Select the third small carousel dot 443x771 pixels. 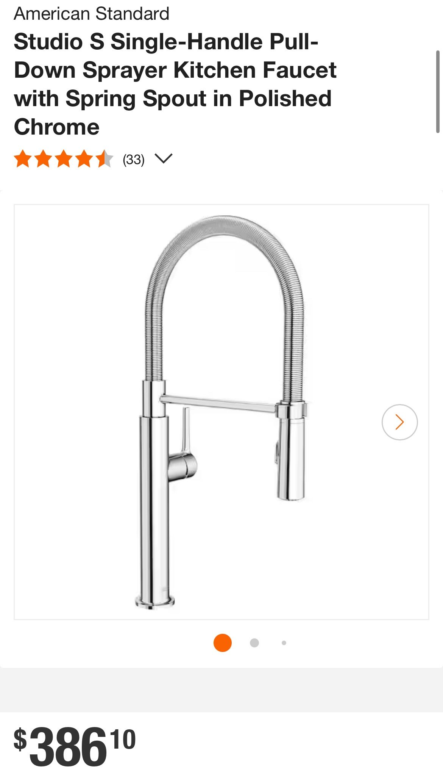click(284, 642)
